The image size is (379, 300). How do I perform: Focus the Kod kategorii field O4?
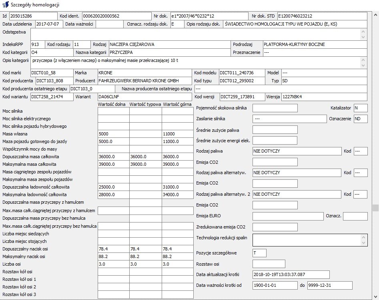click(52, 52)
